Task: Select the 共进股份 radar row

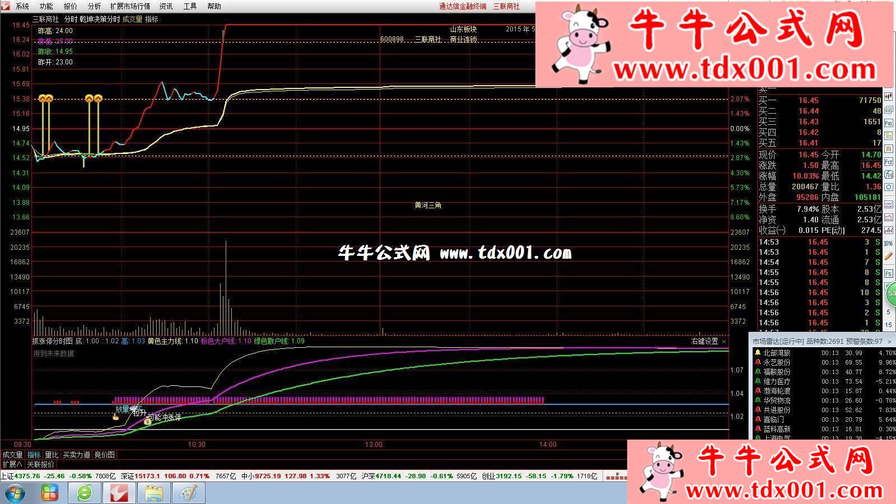Action: [824, 410]
